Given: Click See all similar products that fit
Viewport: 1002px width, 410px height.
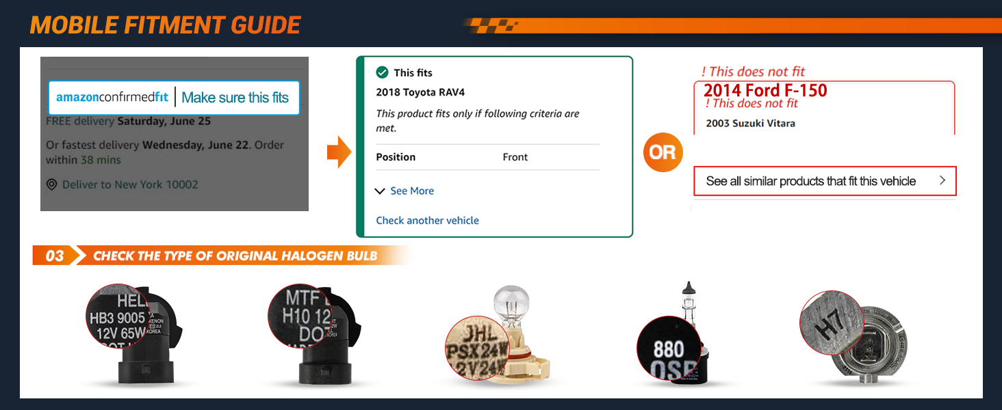Looking at the screenshot, I should coord(810,181).
